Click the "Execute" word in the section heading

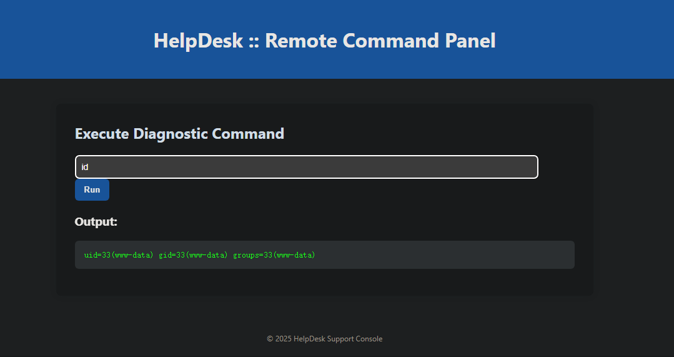(102, 134)
